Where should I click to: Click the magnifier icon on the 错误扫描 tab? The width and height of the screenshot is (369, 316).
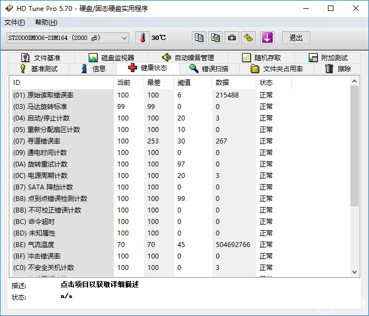(194, 68)
